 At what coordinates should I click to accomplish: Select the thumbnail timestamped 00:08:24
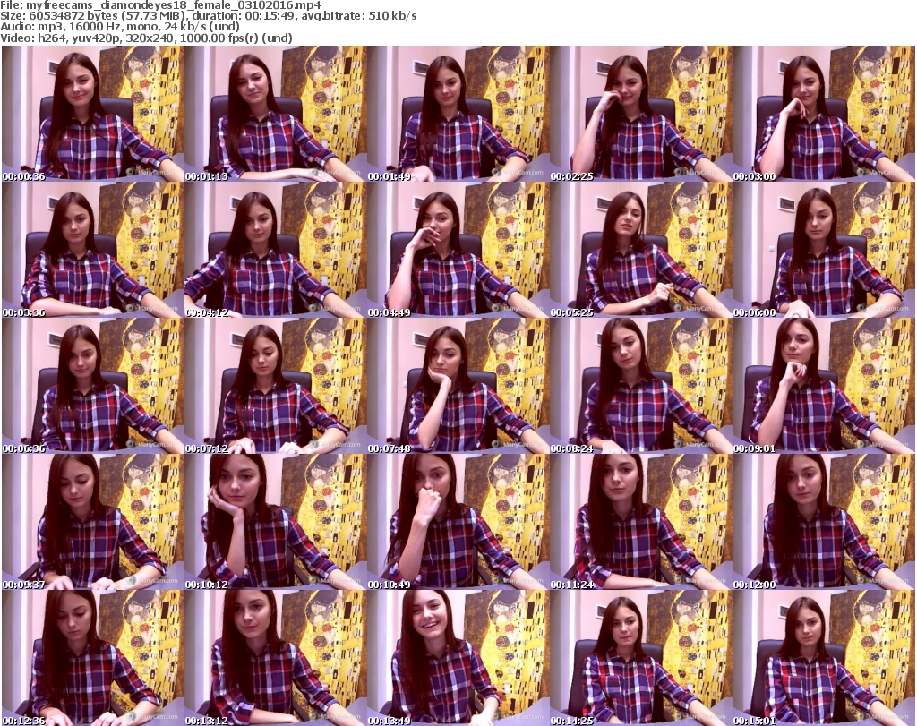tap(641, 385)
